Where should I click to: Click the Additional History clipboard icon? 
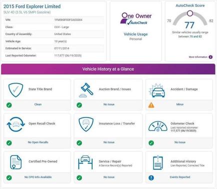(x=157, y=162)
